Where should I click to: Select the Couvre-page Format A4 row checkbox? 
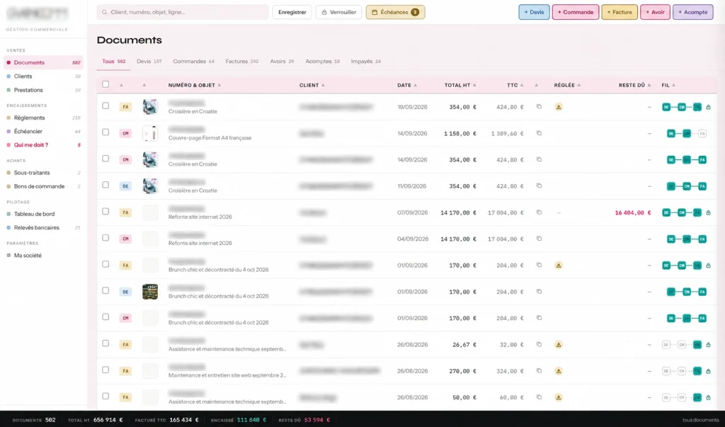click(x=105, y=132)
